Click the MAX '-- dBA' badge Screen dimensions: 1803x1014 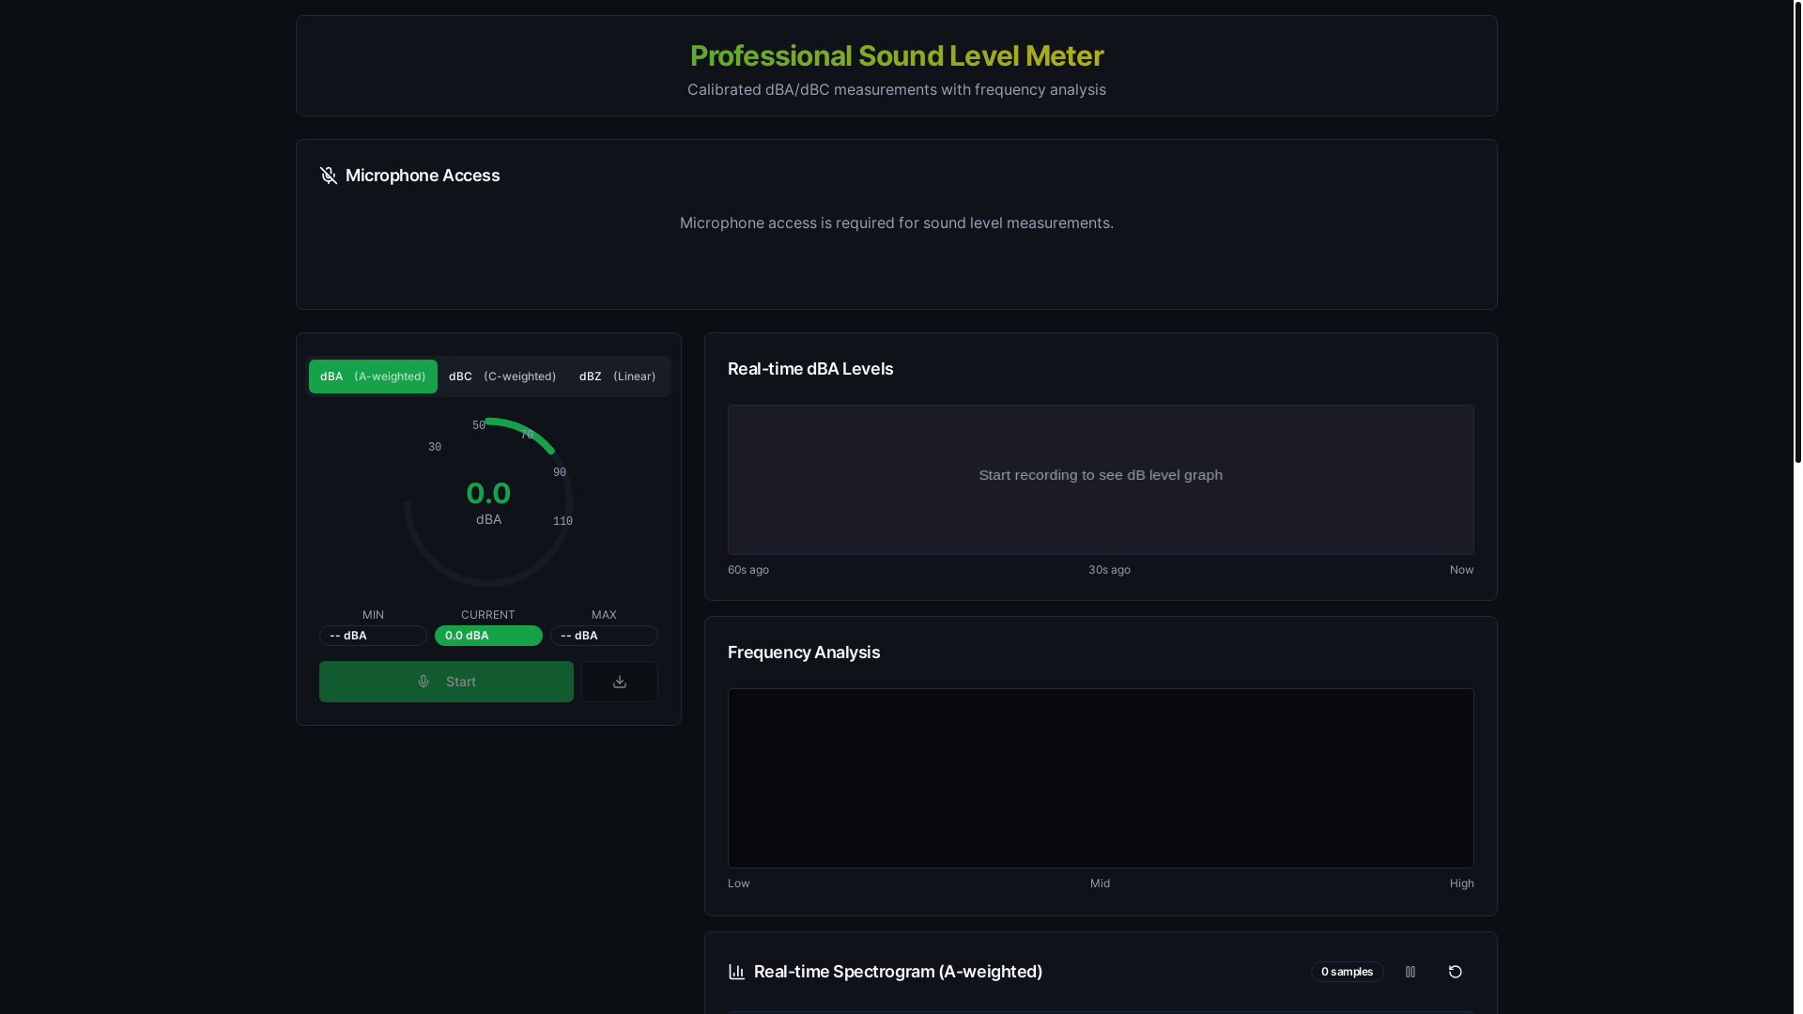tap(604, 636)
